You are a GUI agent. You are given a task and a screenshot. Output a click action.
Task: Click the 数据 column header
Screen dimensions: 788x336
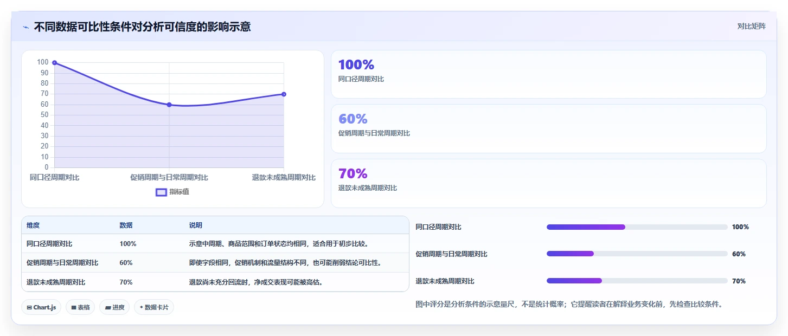(126, 225)
